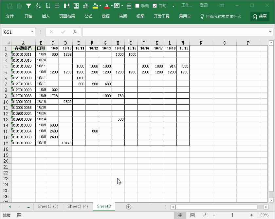Switch to Page Break Preview view
The image size is (275, 219).
205,215
